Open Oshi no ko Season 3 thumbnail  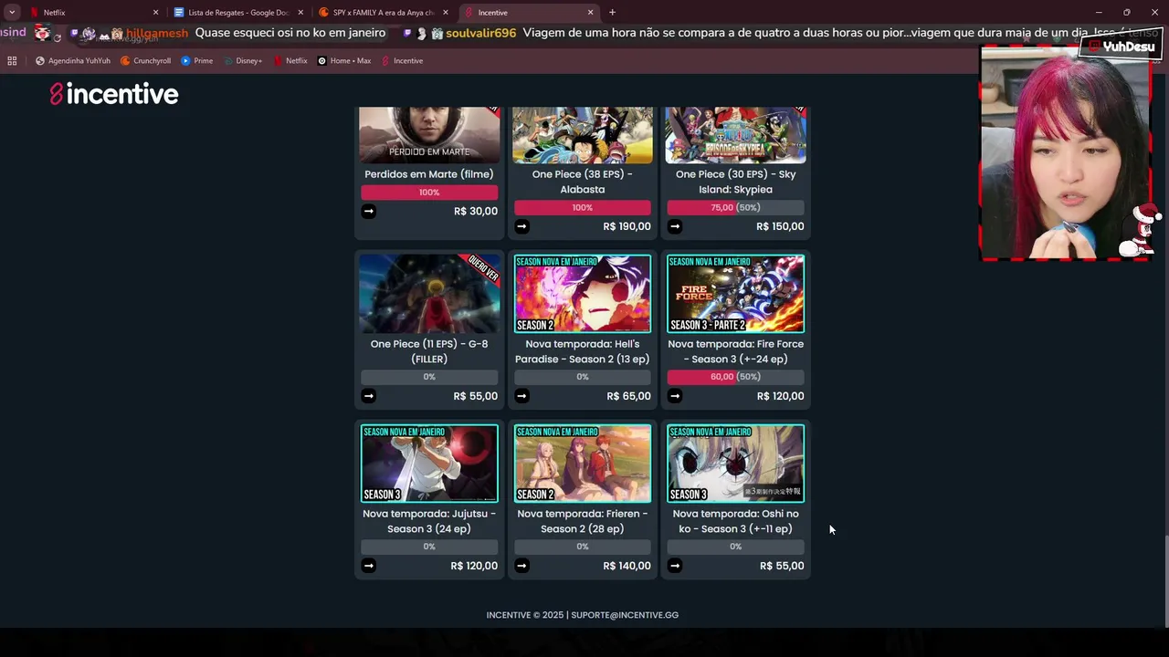pyautogui.click(x=736, y=464)
